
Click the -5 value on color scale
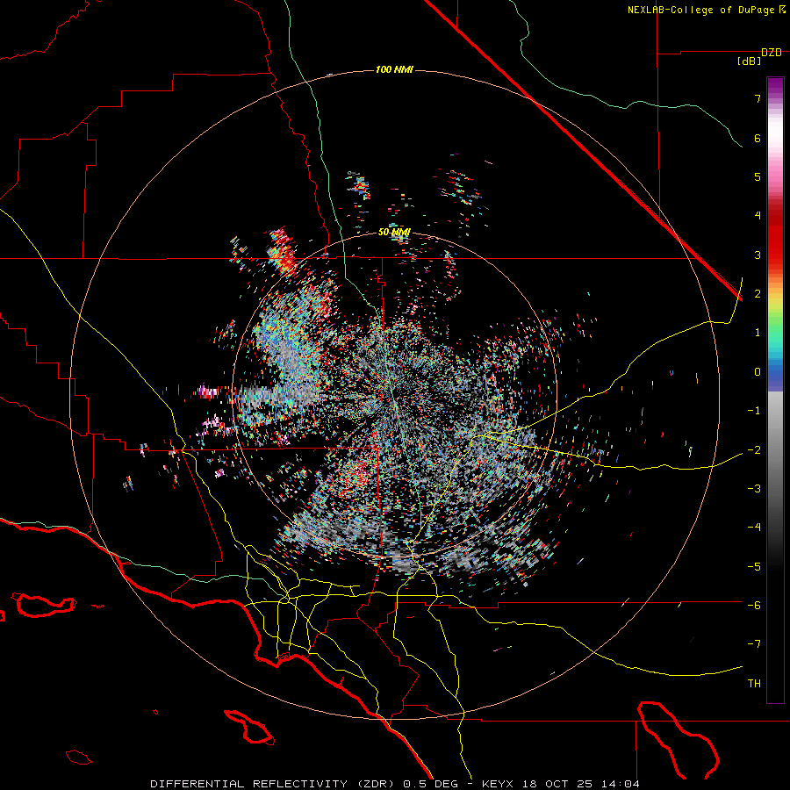click(x=754, y=567)
